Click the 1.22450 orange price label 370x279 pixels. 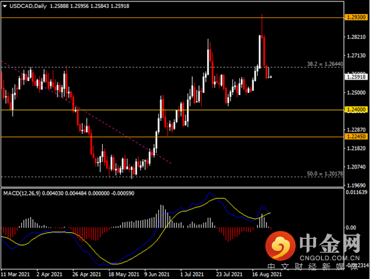pos(357,136)
